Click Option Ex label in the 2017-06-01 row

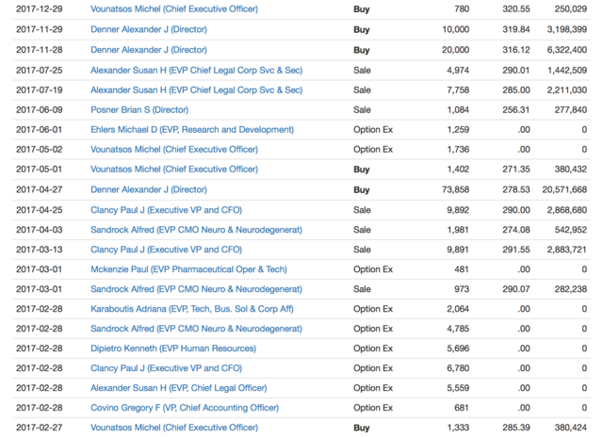373,130
